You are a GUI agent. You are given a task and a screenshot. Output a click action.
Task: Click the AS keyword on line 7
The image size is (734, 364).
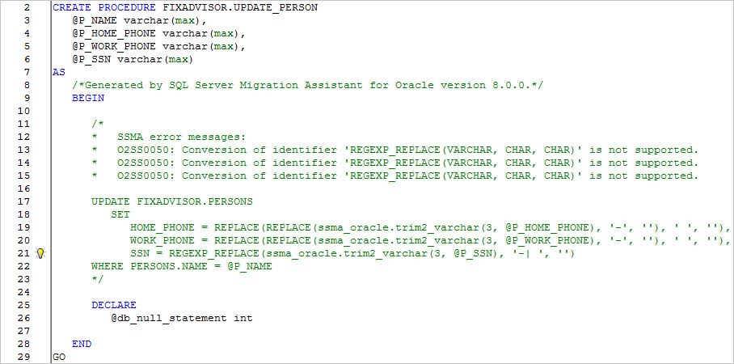point(59,72)
